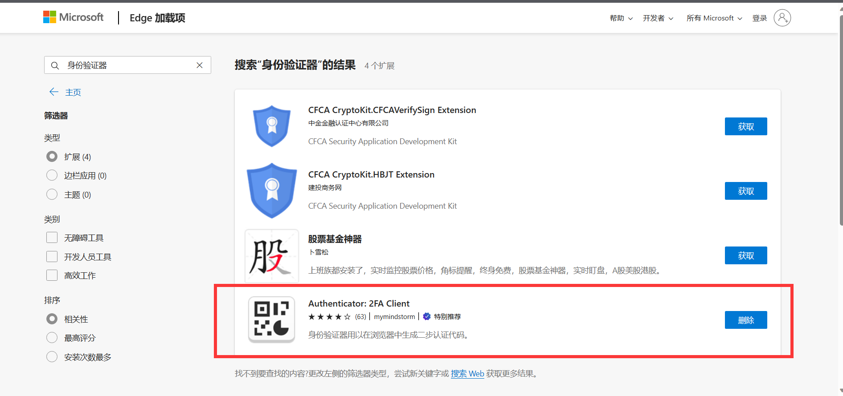Open the 搜索 Web link
This screenshot has width=843, height=396.
tap(467, 374)
